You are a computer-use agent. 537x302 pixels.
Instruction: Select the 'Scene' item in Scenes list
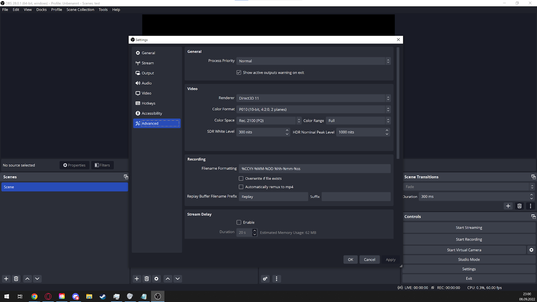[x=65, y=187]
